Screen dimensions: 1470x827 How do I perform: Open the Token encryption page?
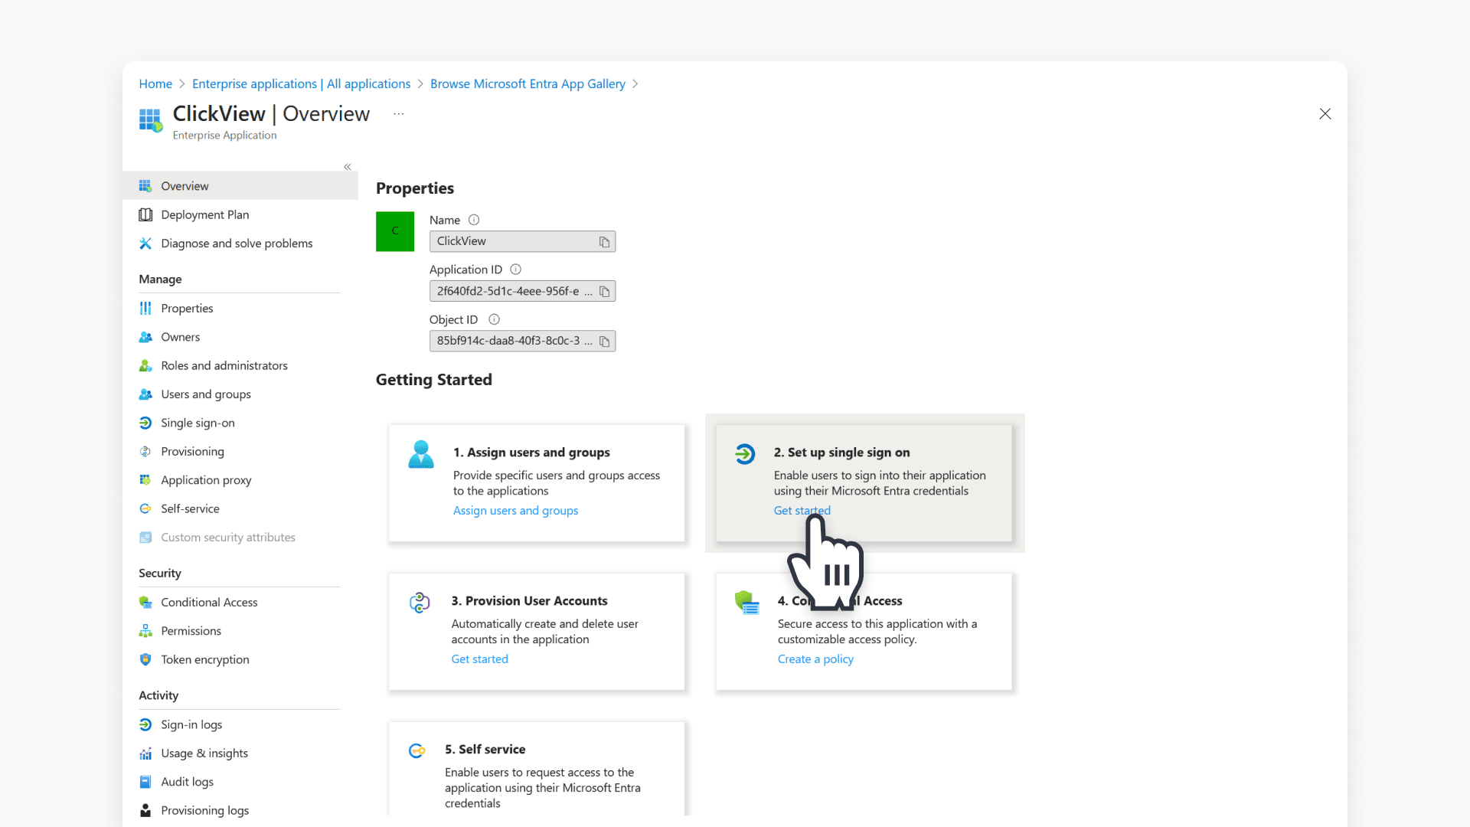click(x=204, y=659)
